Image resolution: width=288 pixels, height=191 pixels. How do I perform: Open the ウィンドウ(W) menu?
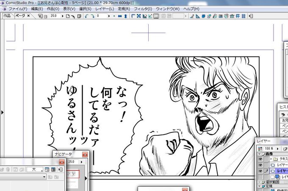(x=168, y=9)
